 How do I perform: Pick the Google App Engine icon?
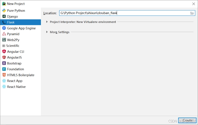pos(4,28)
